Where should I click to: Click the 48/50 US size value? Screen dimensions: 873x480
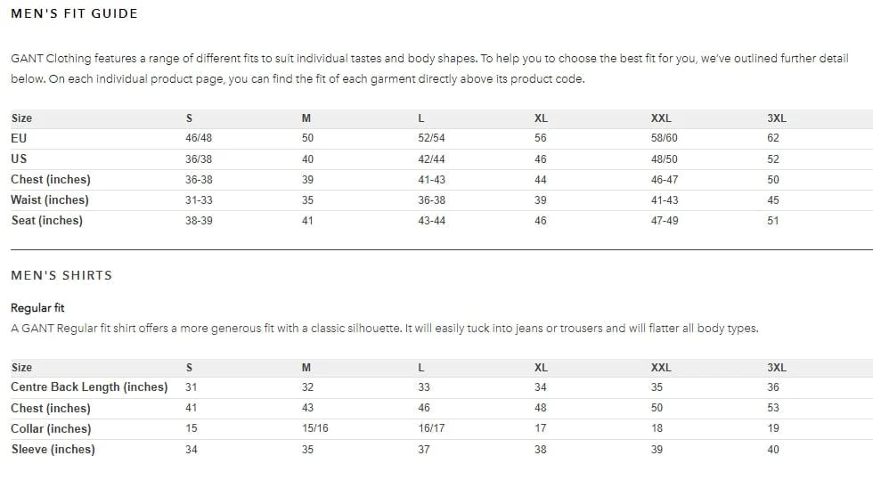(665, 159)
